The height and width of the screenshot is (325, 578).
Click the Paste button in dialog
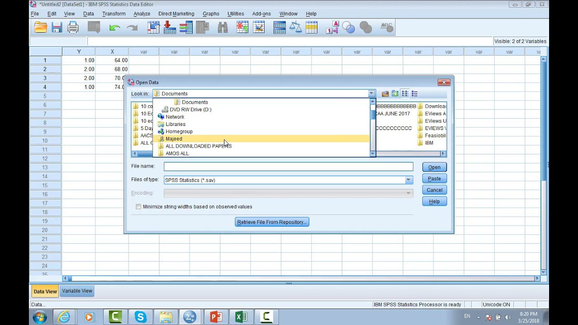click(x=434, y=179)
